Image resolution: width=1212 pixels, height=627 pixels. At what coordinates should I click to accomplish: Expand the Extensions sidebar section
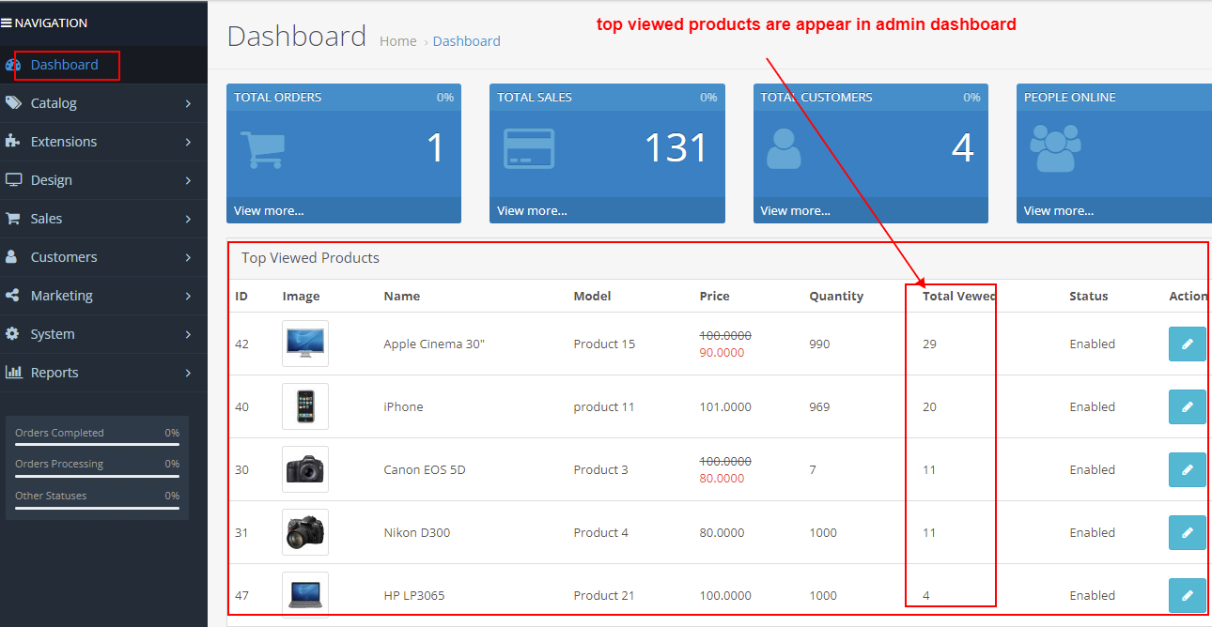[188, 143]
